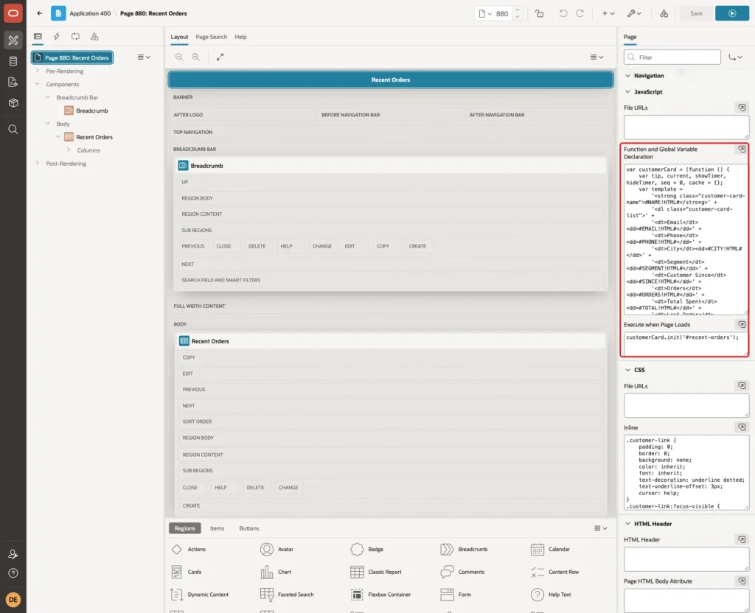The width and height of the screenshot is (755, 613).
Task: Switch to left pane Shared Components tab
Action: [94, 37]
